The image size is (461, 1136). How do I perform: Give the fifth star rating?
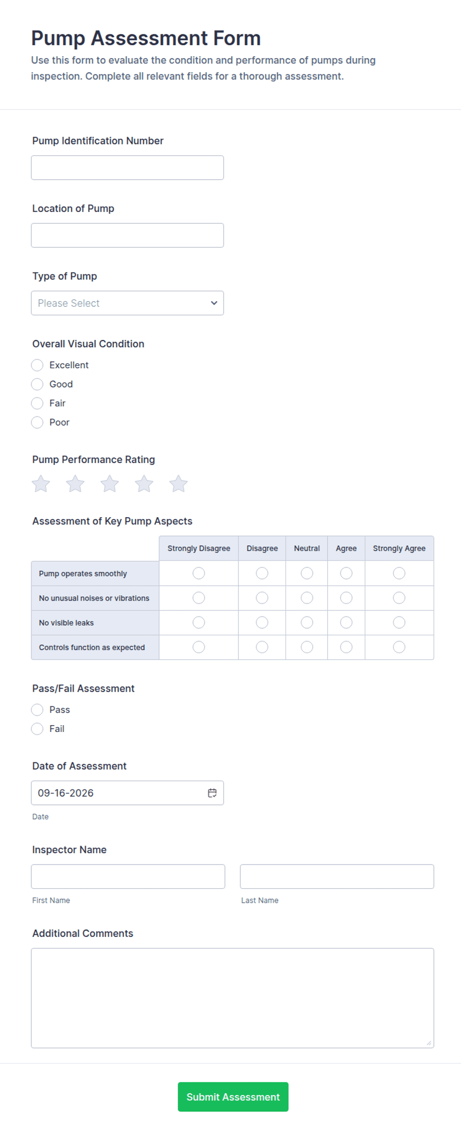click(x=178, y=483)
